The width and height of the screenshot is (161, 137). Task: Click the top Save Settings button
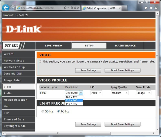88,71
